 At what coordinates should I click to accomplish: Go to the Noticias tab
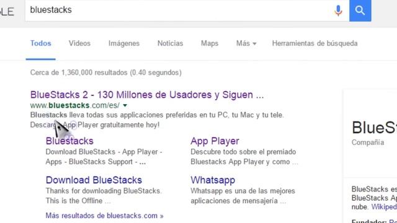(x=170, y=43)
